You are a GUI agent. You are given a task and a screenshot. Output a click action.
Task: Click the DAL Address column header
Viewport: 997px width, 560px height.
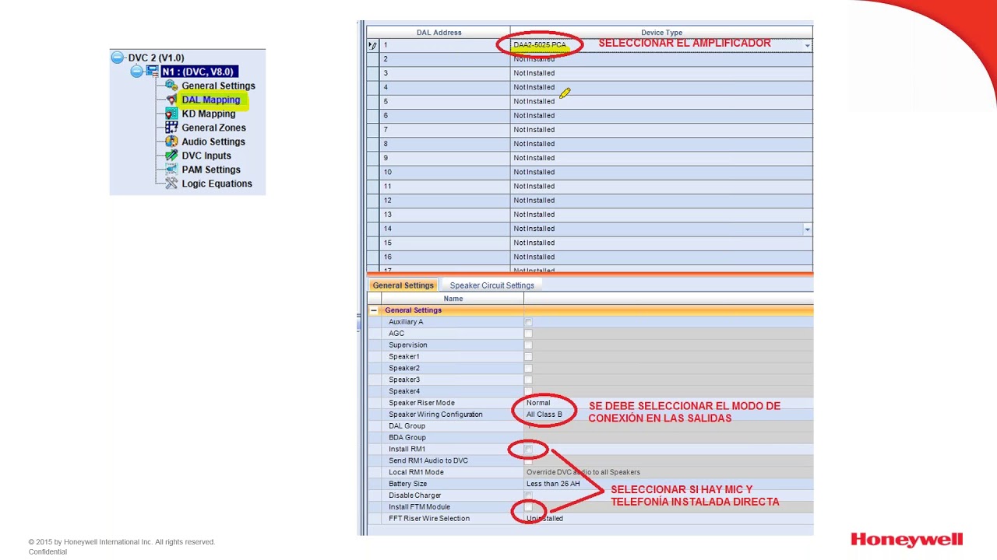pos(439,33)
